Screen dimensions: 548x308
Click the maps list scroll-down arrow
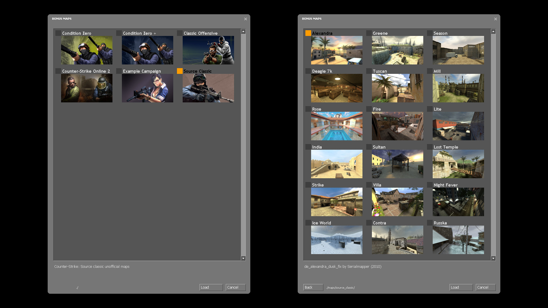click(493, 258)
